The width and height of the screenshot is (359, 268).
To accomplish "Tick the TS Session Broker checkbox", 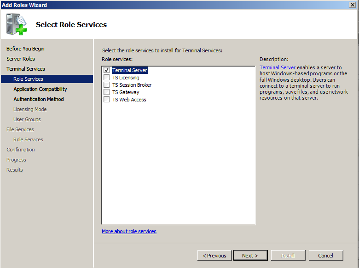I will point(106,85).
